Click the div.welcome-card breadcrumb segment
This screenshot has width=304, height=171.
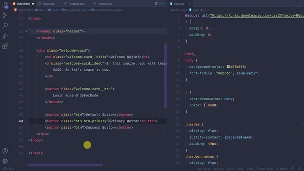[x=76, y=10]
